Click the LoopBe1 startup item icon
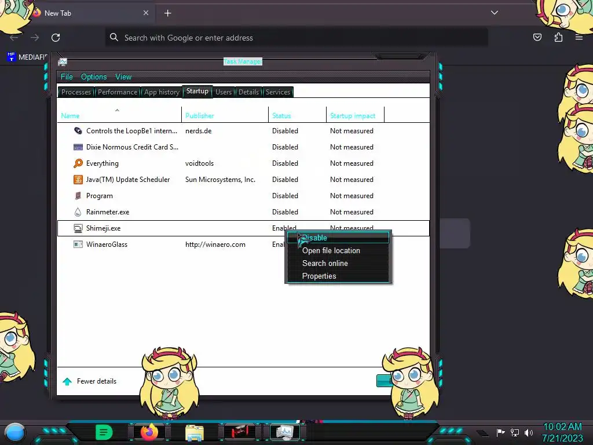 click(78, 130)
